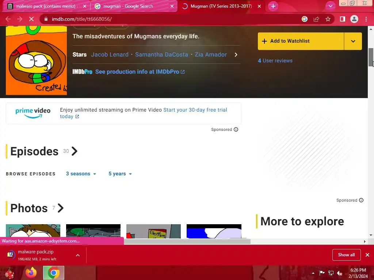This screenshot has width=374, height=280.
Task: Open a new browser tab
Action: coord(273,6)
